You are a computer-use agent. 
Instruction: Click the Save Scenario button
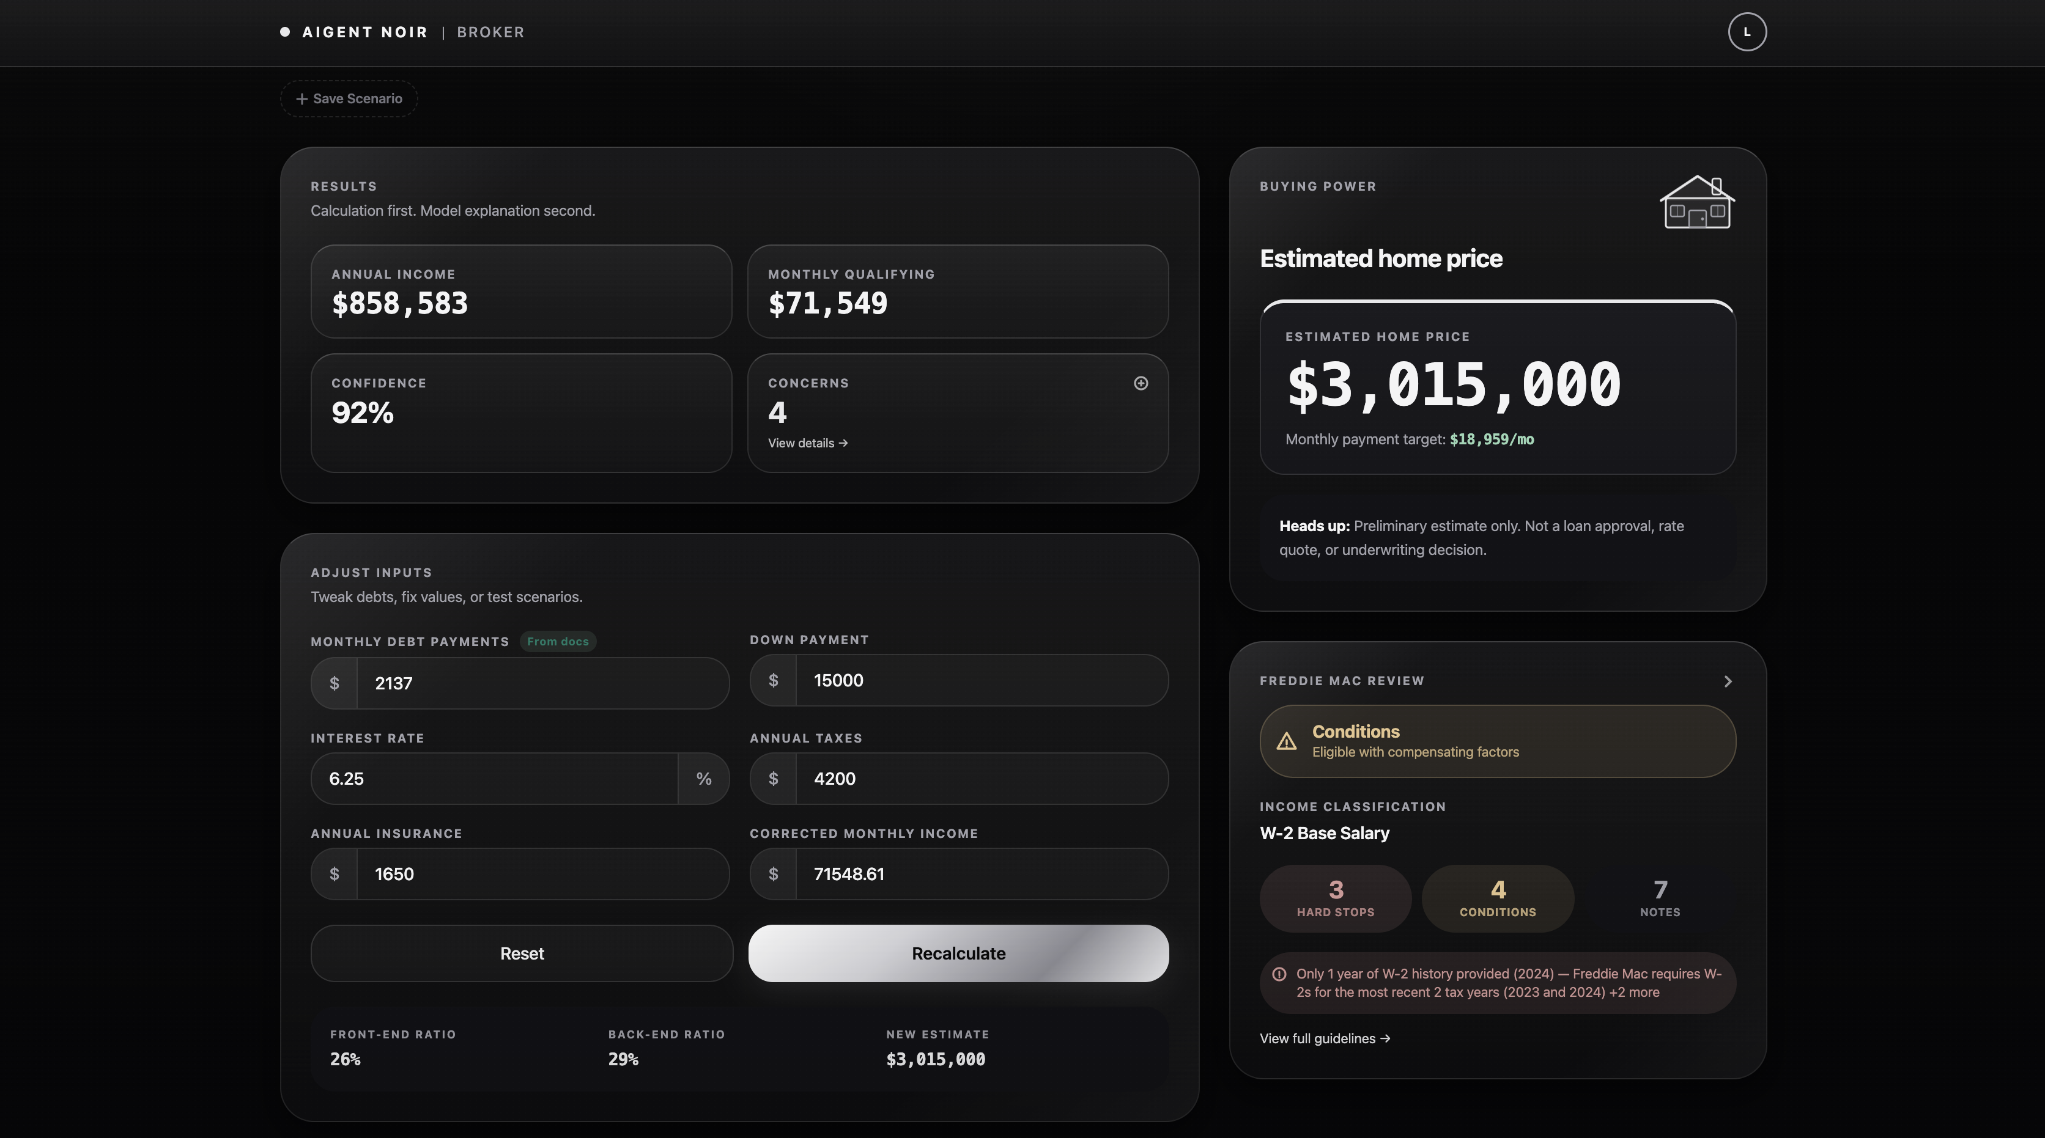(349, 98)
